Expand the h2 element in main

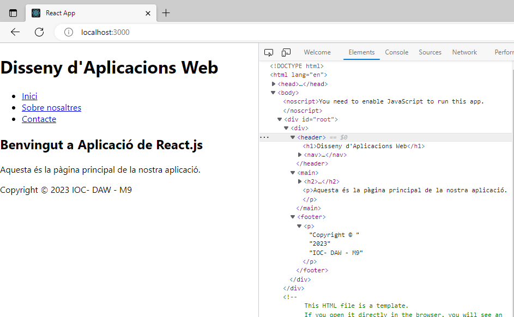(x=300, y=181)
